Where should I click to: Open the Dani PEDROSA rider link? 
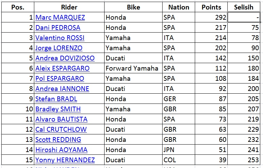click(x=58, y=28)
